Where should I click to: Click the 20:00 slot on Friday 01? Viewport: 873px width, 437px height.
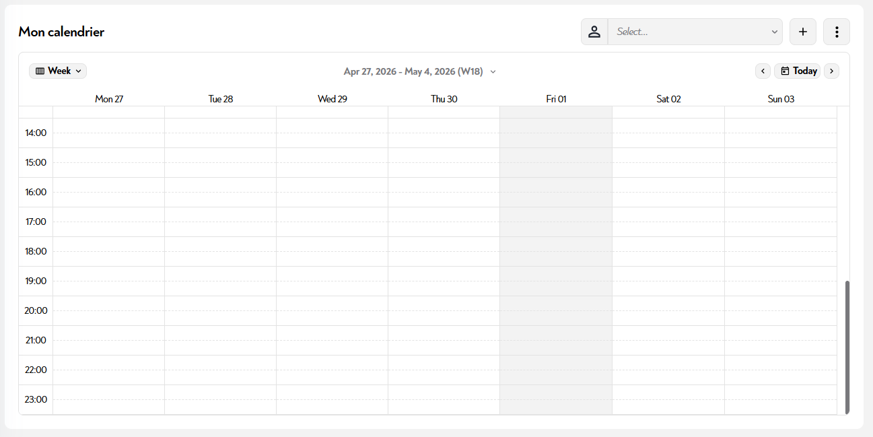click(556, 311)
